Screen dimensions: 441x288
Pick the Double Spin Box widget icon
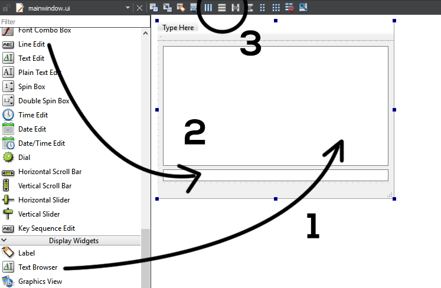8,100
